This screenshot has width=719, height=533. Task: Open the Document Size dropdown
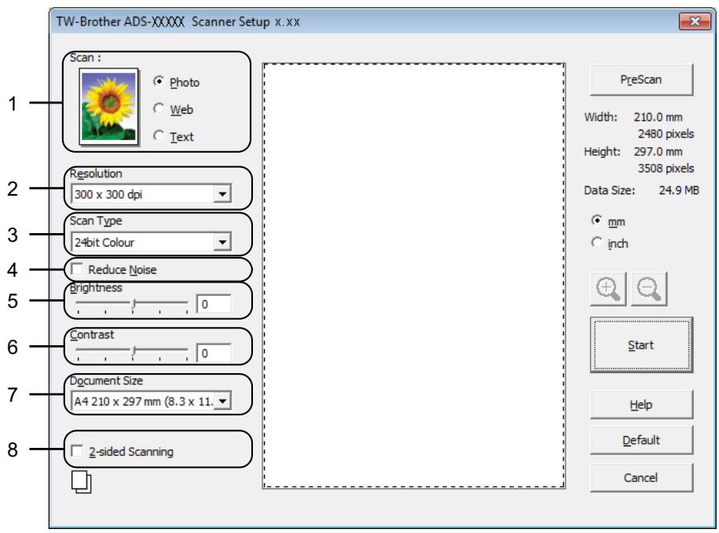[223, 402]
